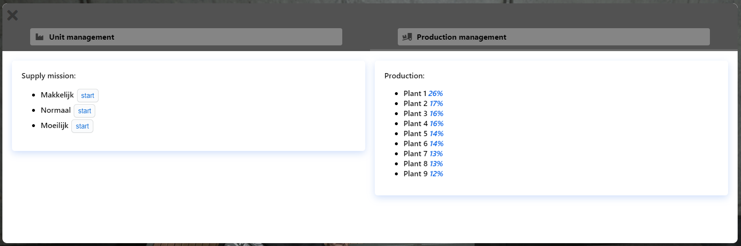Select the Plant 6 percentage link
The image size is (741, 246).
click(436, 143)
